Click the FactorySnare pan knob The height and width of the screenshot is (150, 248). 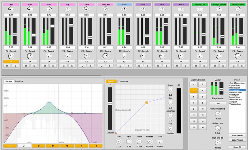238,9
